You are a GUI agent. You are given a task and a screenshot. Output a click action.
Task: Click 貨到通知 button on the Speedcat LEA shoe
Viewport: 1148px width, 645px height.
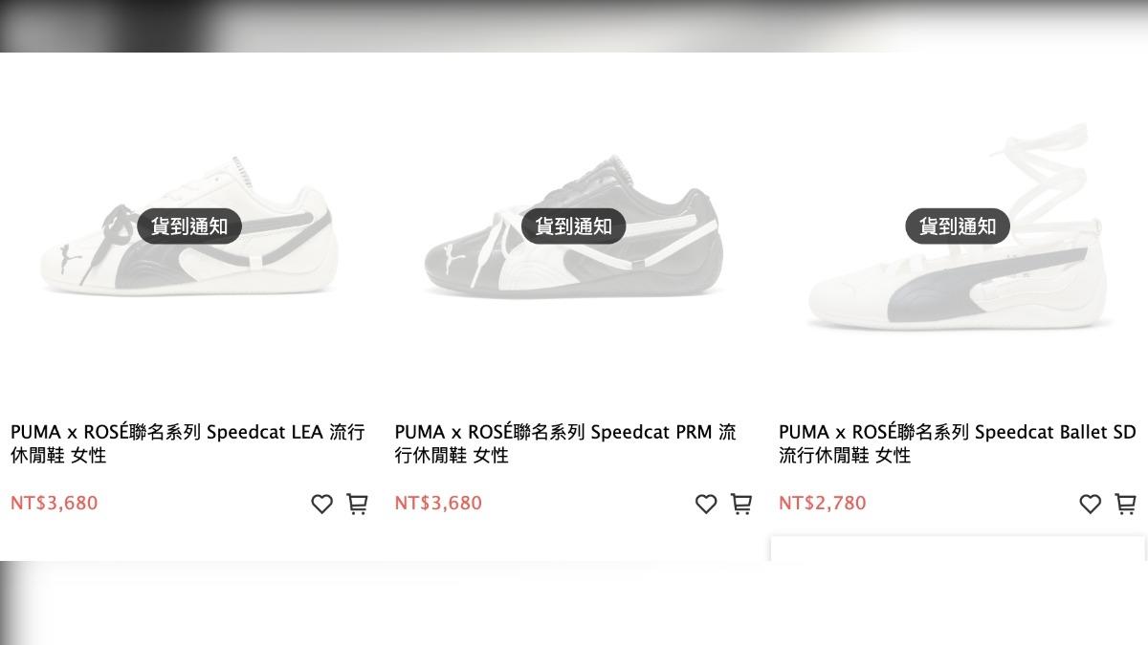click(188, 226)
